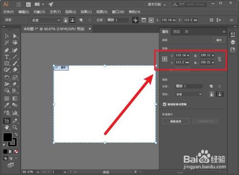
Task: Select the Lasso tool
Action: (15, 43)
